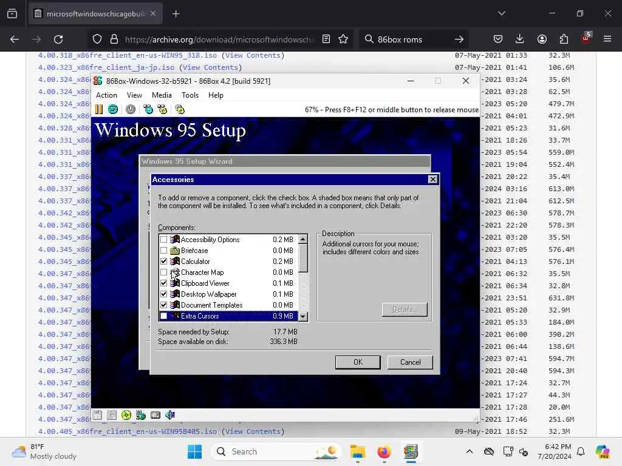The image size is (622, 466).
Task: Open notifications bell in taskbar
Action: tap(581, 451)
